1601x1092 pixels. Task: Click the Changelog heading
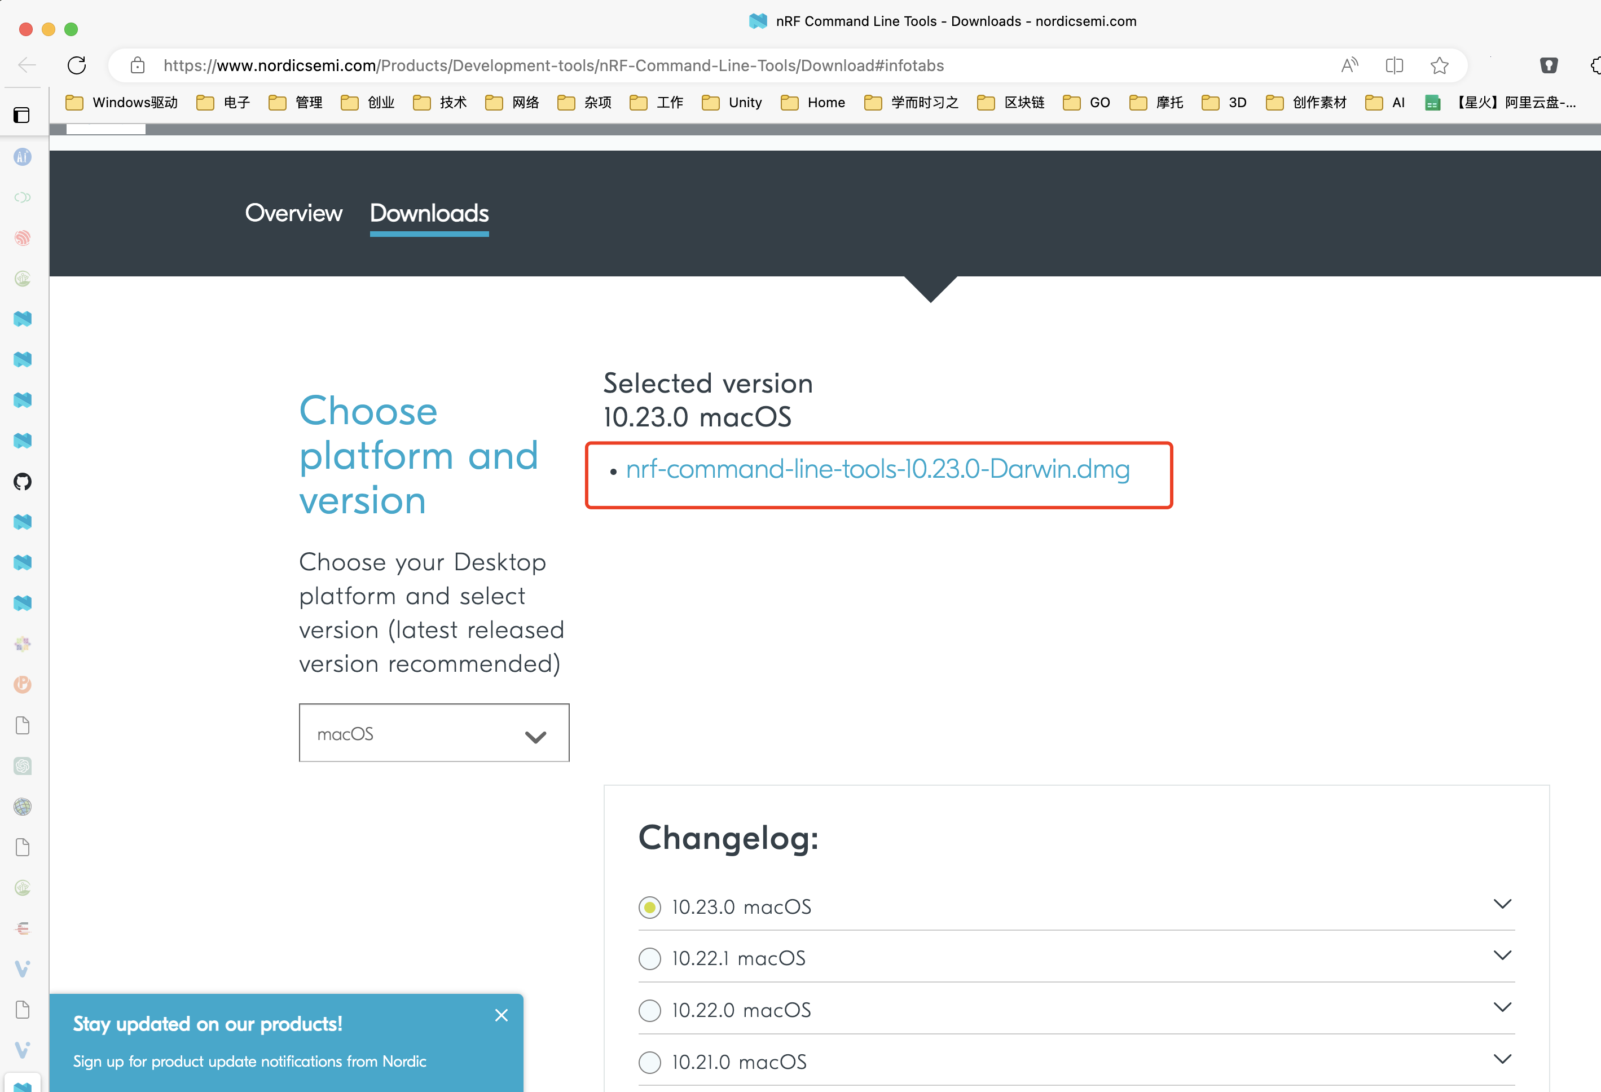point(728,839)
